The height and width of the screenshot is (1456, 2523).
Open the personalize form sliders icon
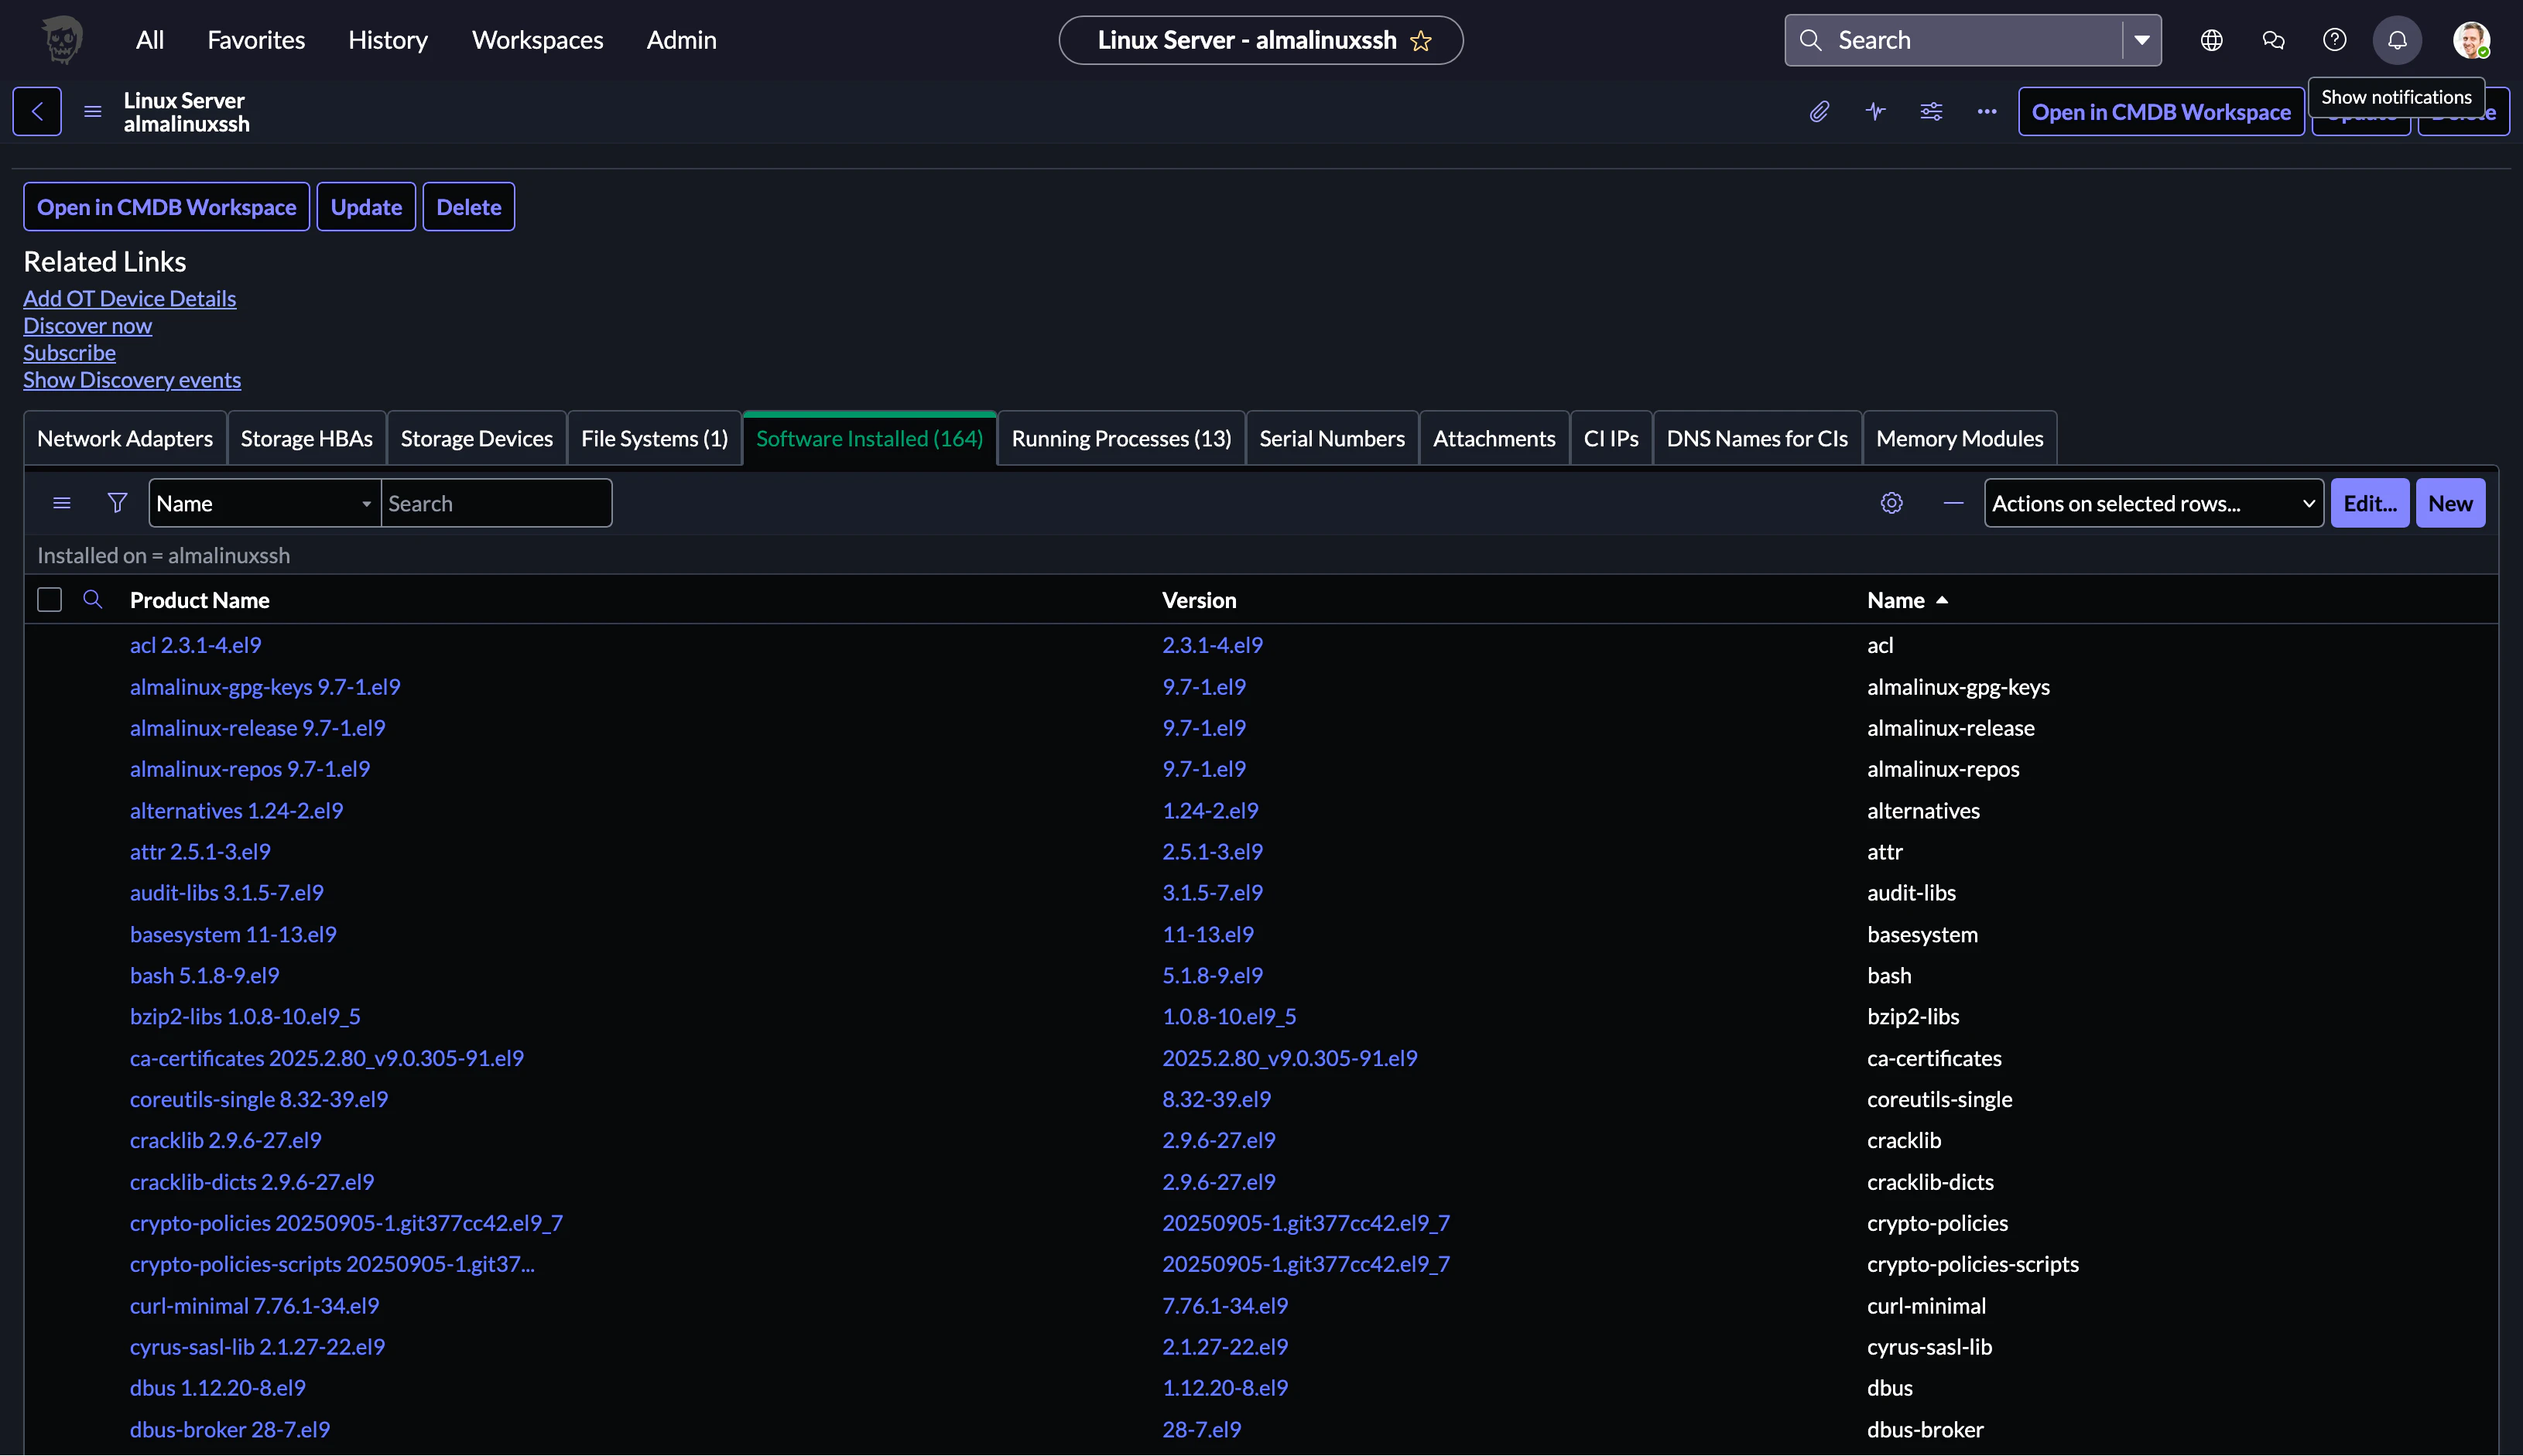(x=1932, y=111)
